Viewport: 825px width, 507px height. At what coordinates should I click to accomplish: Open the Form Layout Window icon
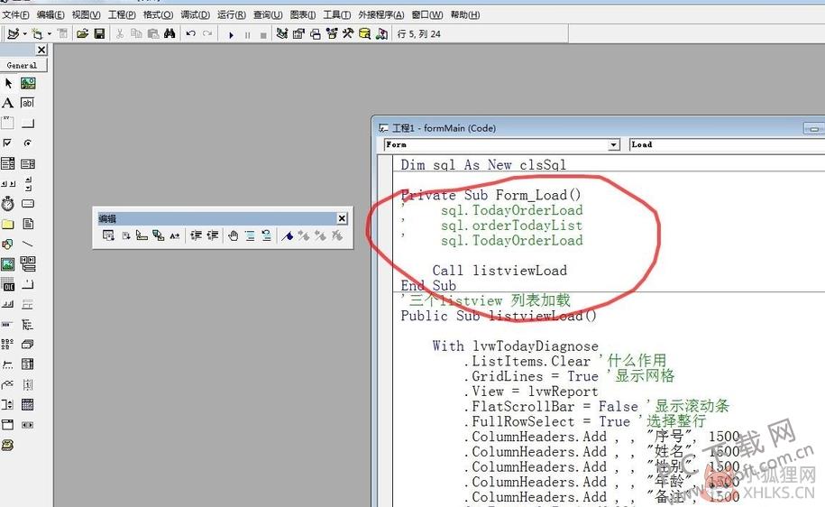316,33
